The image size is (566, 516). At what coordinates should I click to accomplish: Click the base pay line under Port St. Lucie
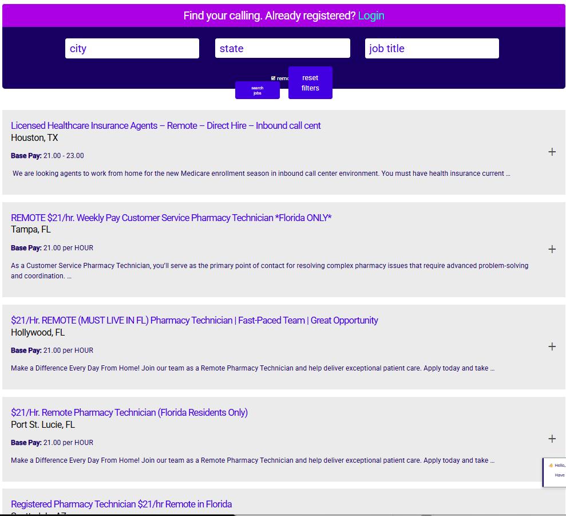52,443
